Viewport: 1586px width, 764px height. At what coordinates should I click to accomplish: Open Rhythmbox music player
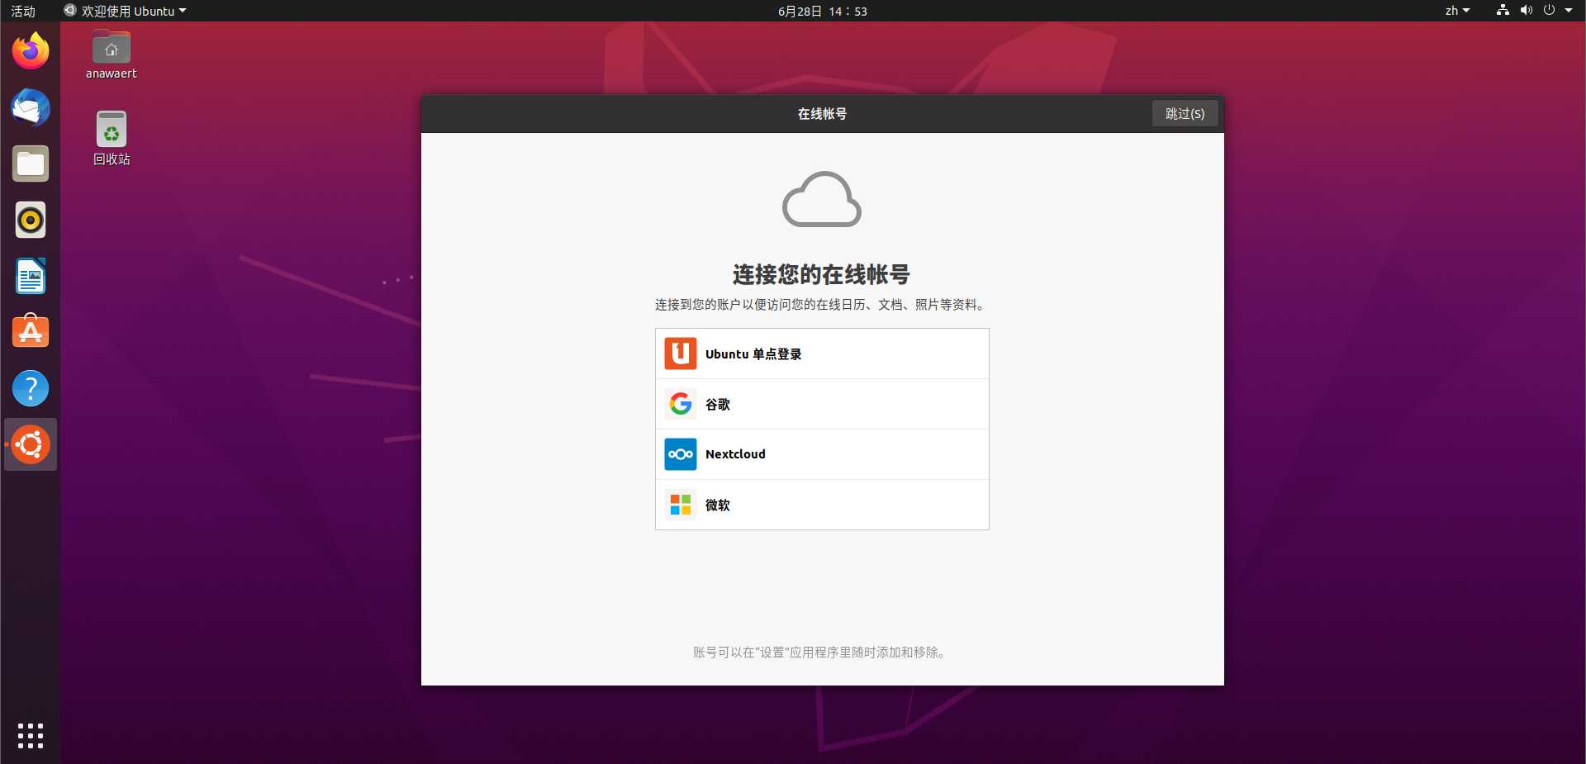(x=31, y=220)
